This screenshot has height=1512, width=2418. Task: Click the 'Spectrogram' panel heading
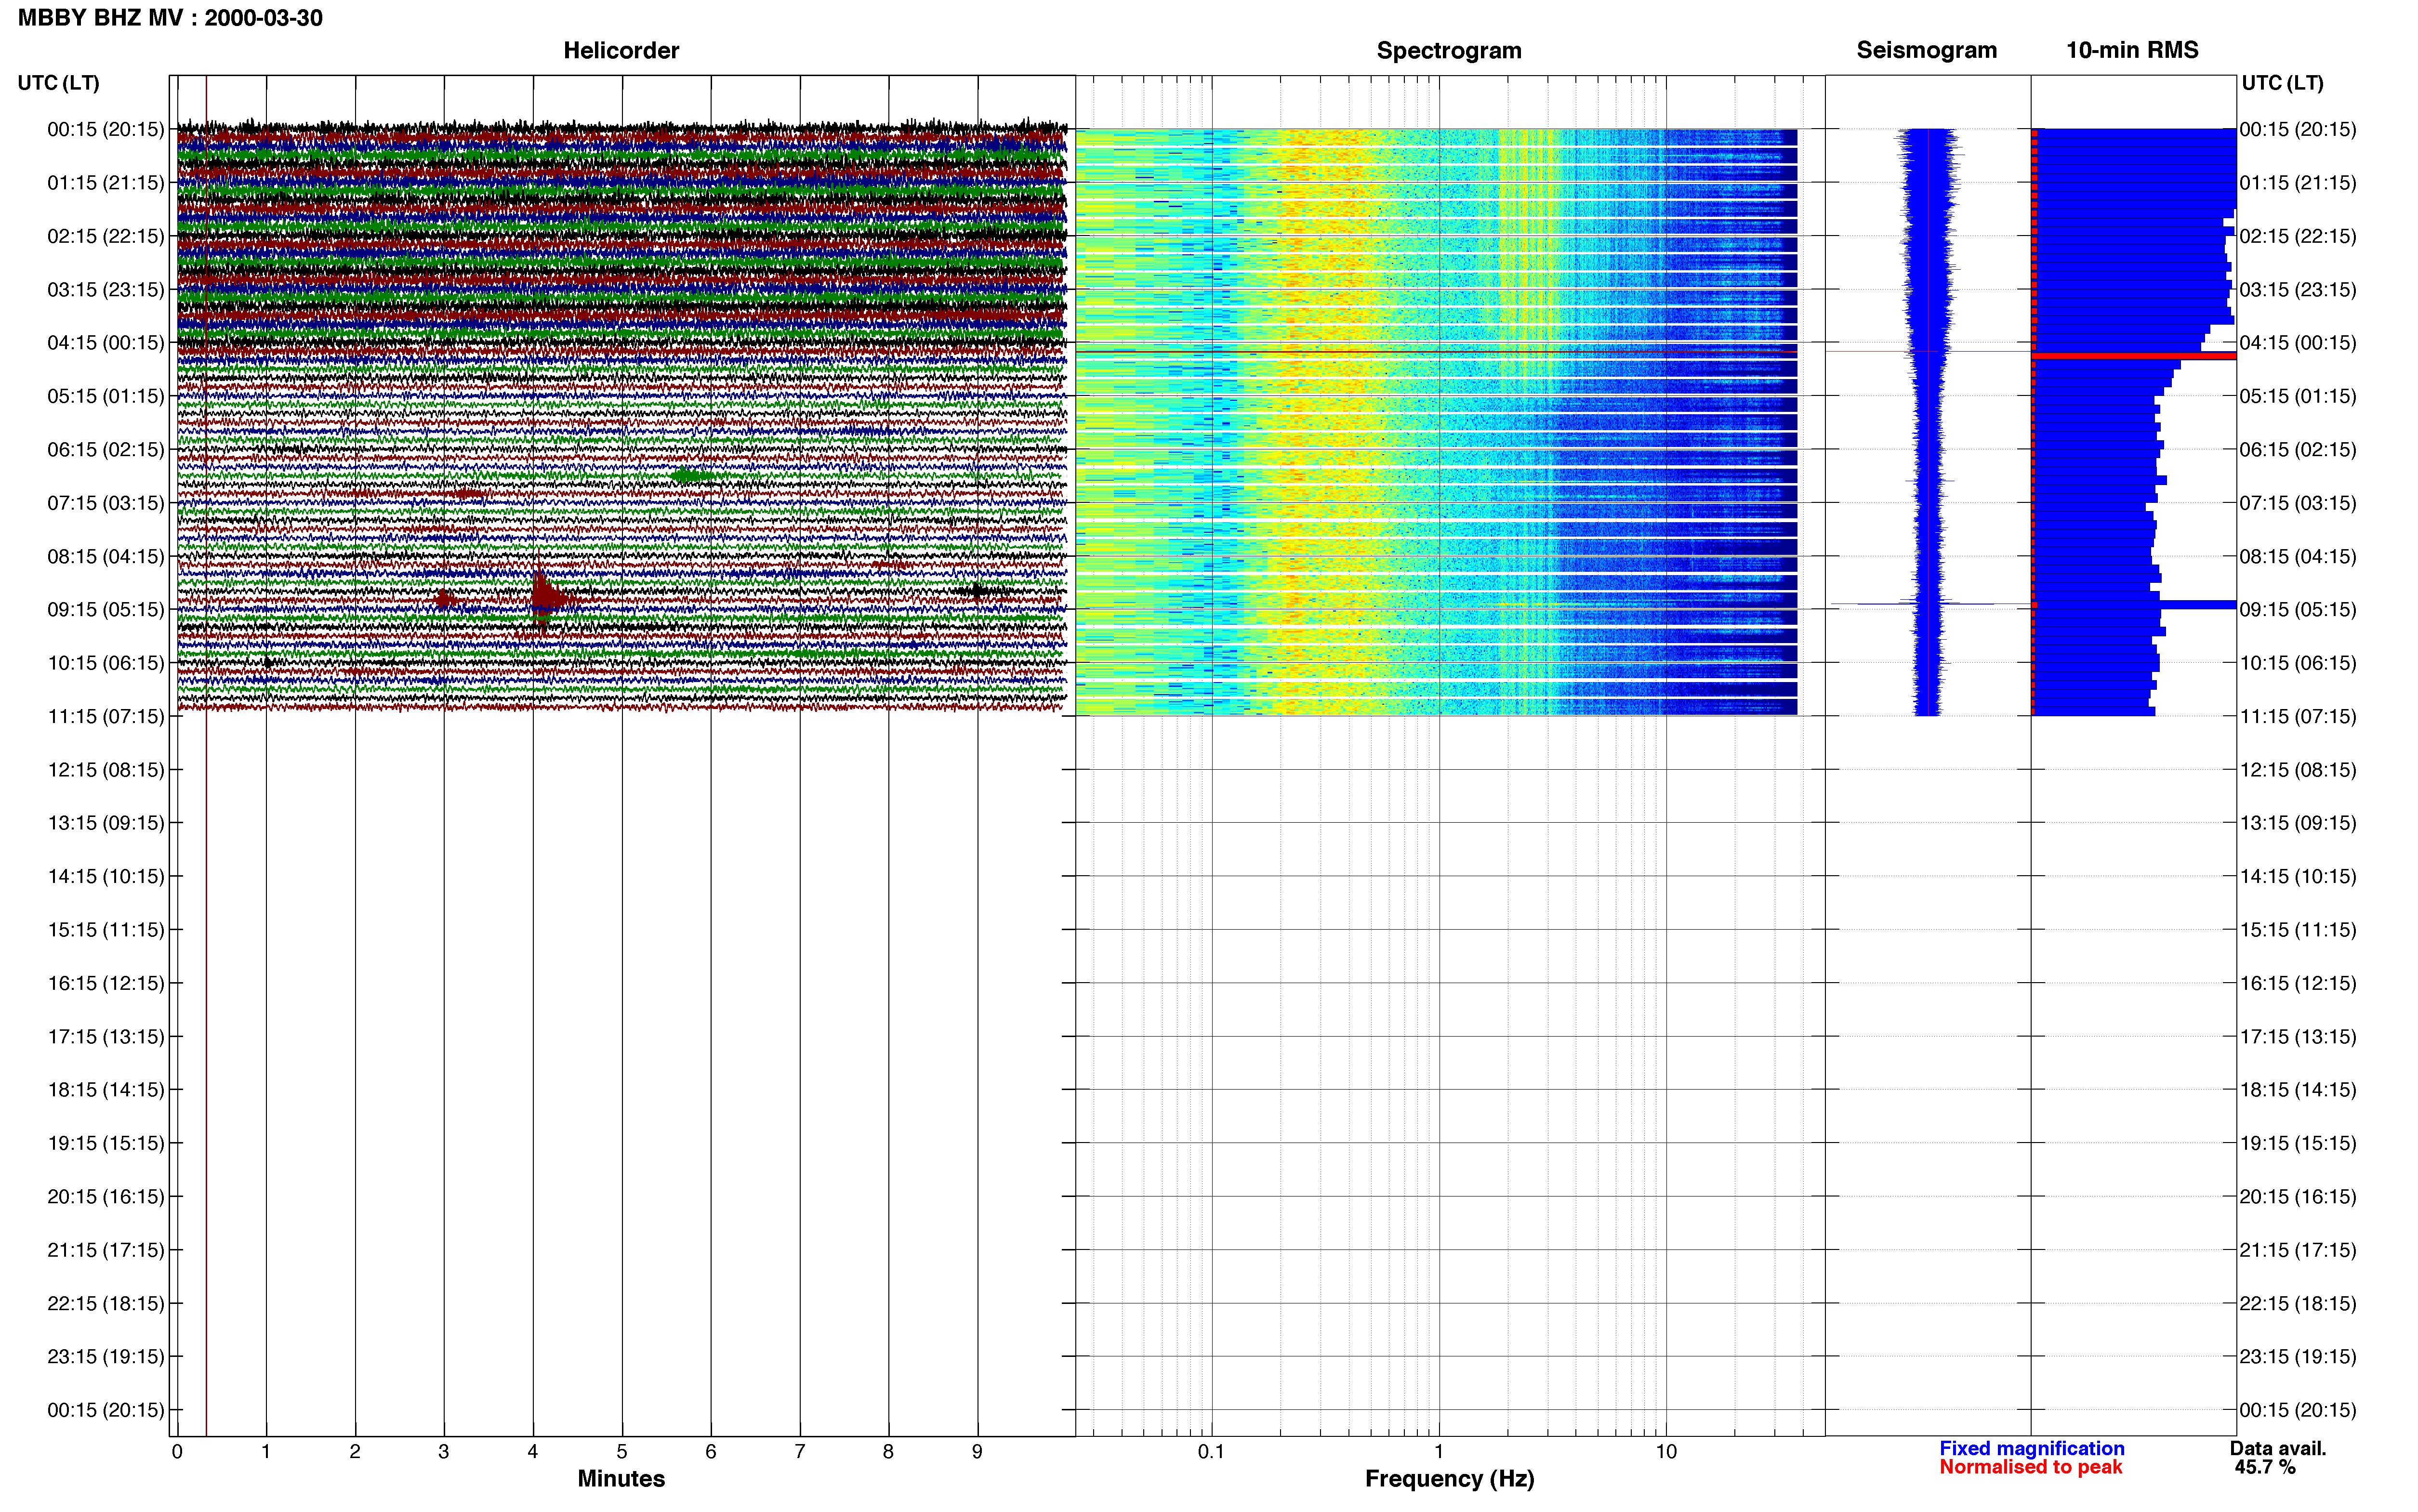pos(1449,50)
